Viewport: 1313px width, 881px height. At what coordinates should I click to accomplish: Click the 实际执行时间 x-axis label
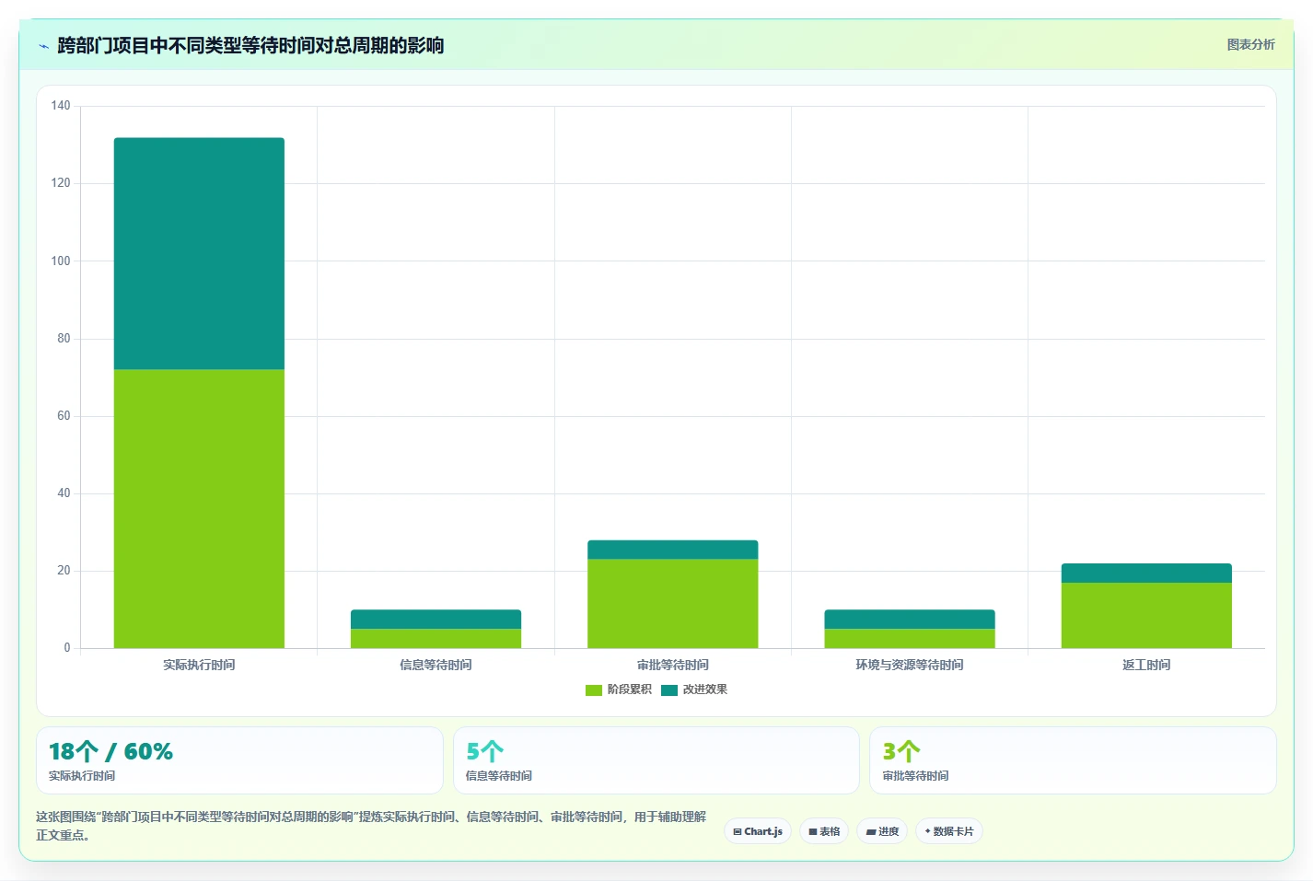[199, 665]
